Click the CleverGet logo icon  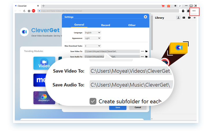point(24,32)
